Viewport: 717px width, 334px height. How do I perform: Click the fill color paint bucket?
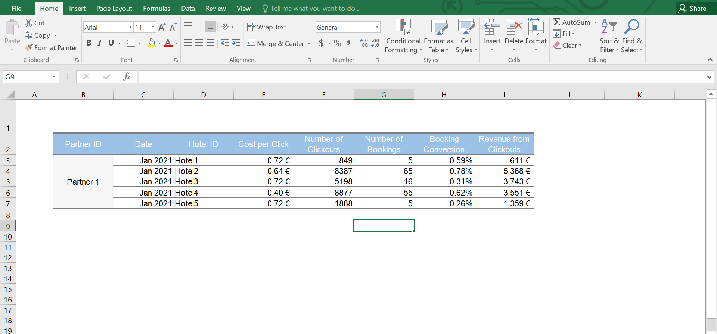152,43
